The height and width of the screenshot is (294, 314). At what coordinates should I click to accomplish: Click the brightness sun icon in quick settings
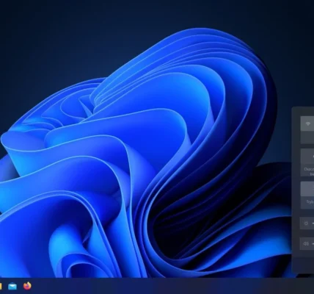click(x=306, y=223)
